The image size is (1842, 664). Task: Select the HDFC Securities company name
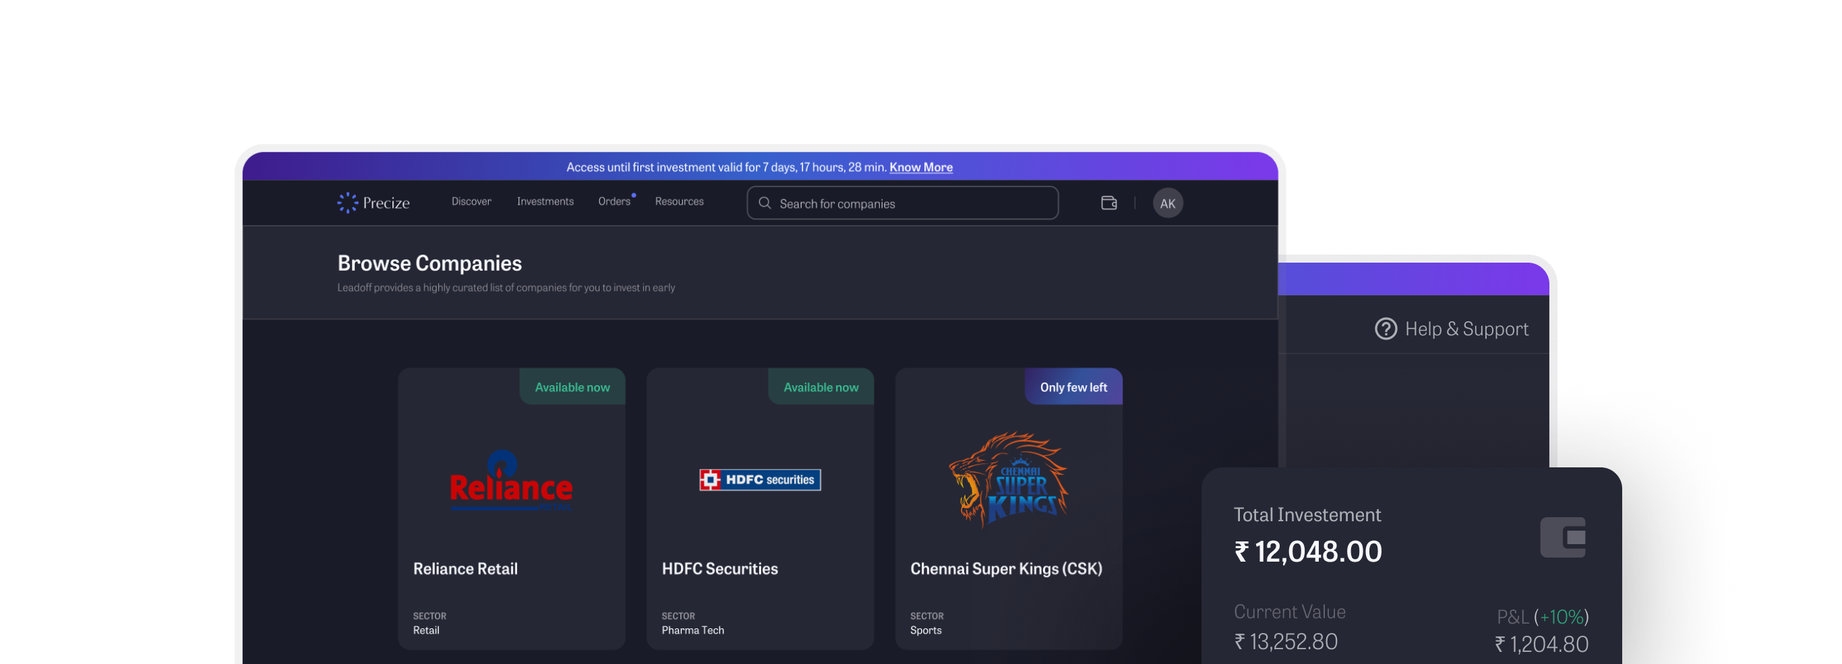[719, 569]
